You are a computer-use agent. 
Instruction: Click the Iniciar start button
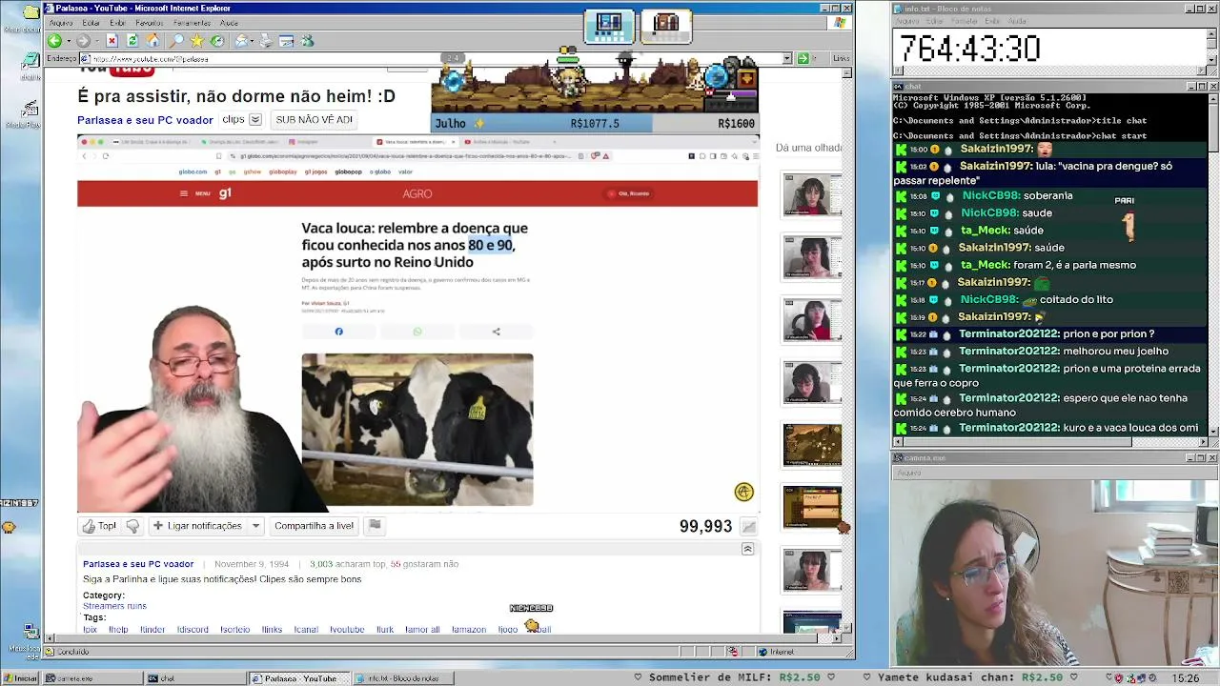tap(21, 678)
